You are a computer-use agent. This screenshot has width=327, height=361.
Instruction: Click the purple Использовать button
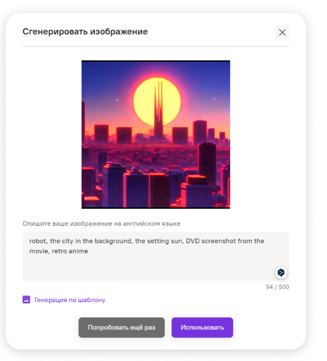[203, 328]
